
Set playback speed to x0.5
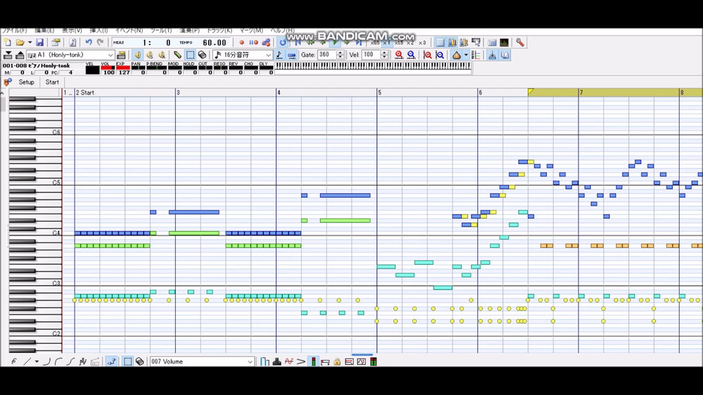pyautogui.click(x=375, y=42)
